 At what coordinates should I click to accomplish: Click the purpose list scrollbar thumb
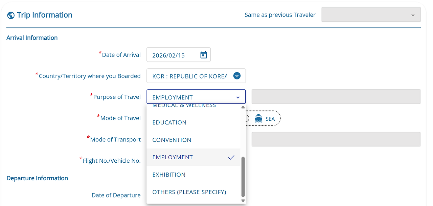tap(243, 176)
